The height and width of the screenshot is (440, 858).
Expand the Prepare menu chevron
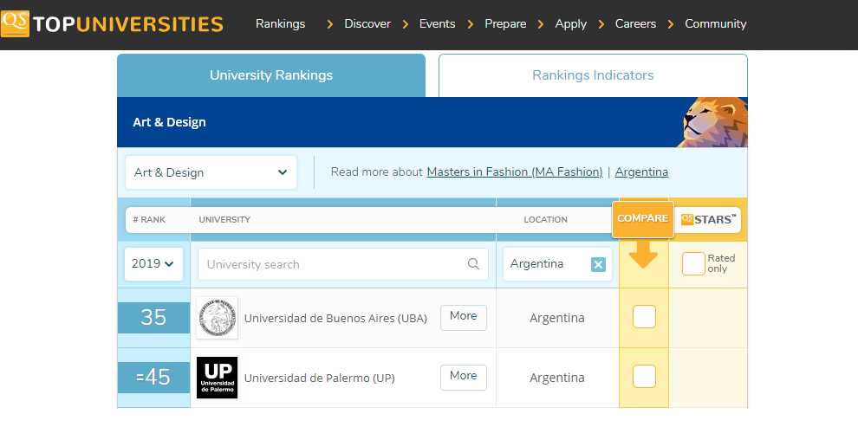471,24
